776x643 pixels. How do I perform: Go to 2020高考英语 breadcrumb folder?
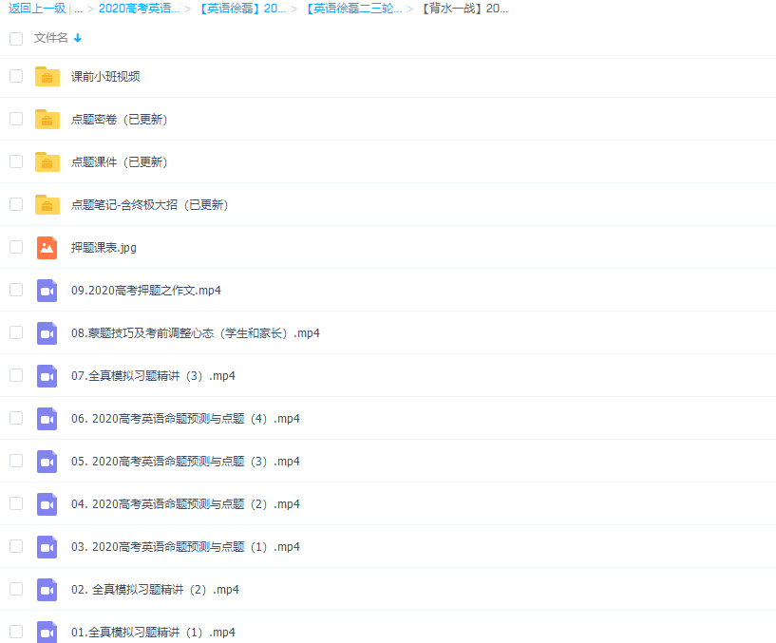(139, 9)
